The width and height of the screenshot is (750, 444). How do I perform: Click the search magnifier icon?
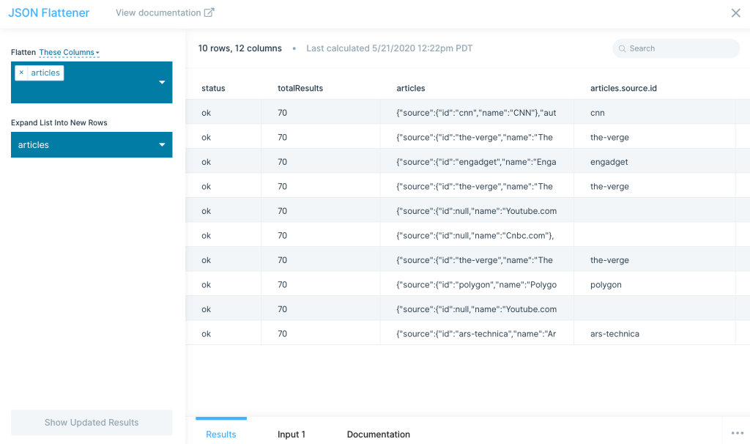pos(624,48)
